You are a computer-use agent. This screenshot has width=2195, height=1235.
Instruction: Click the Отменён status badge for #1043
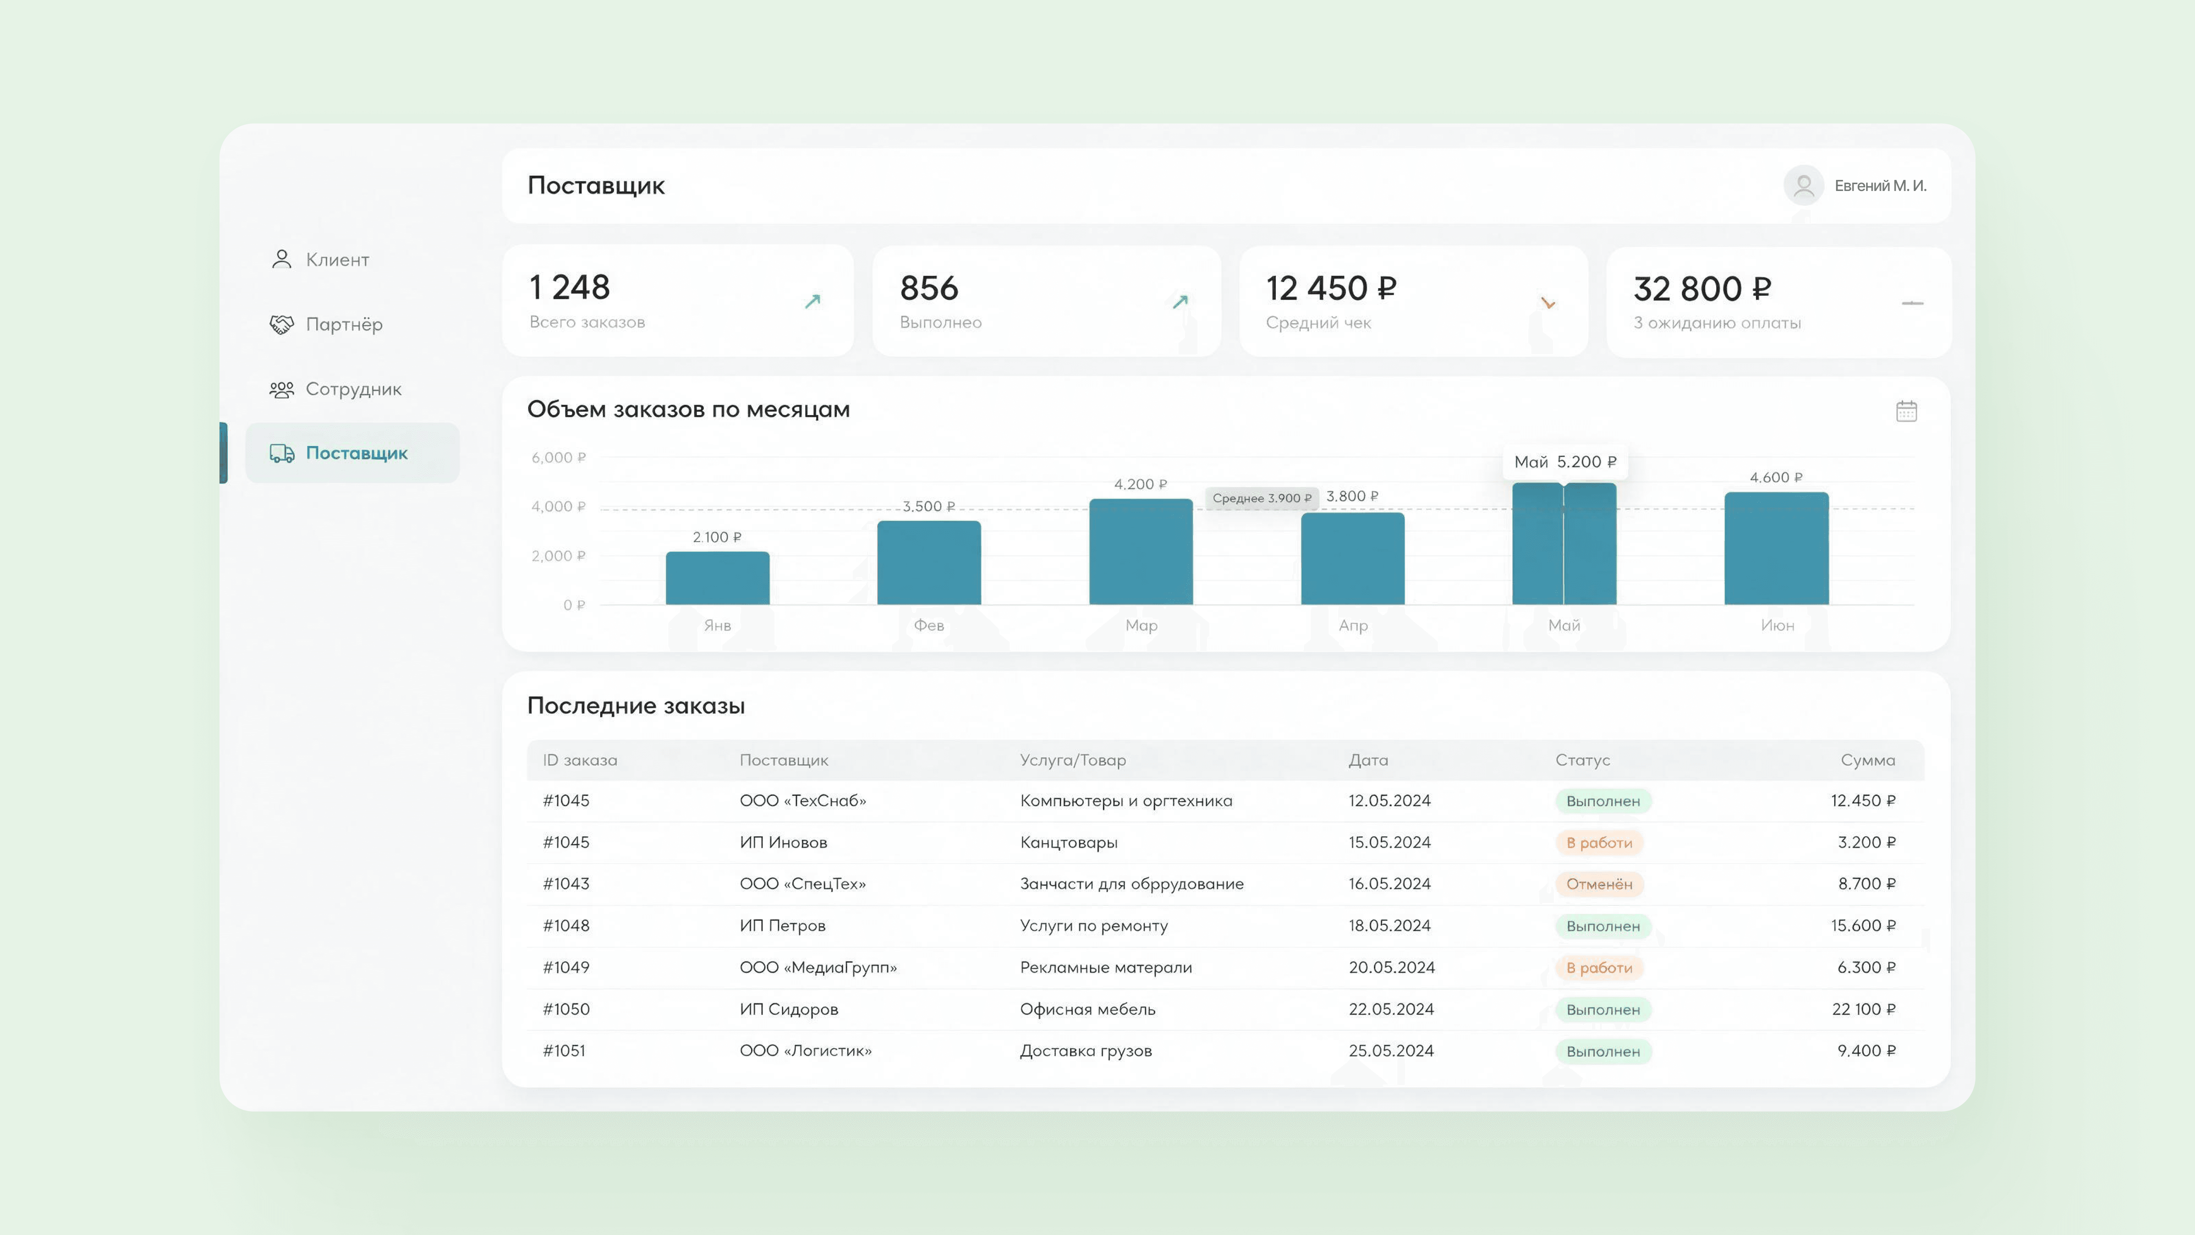1599,885
